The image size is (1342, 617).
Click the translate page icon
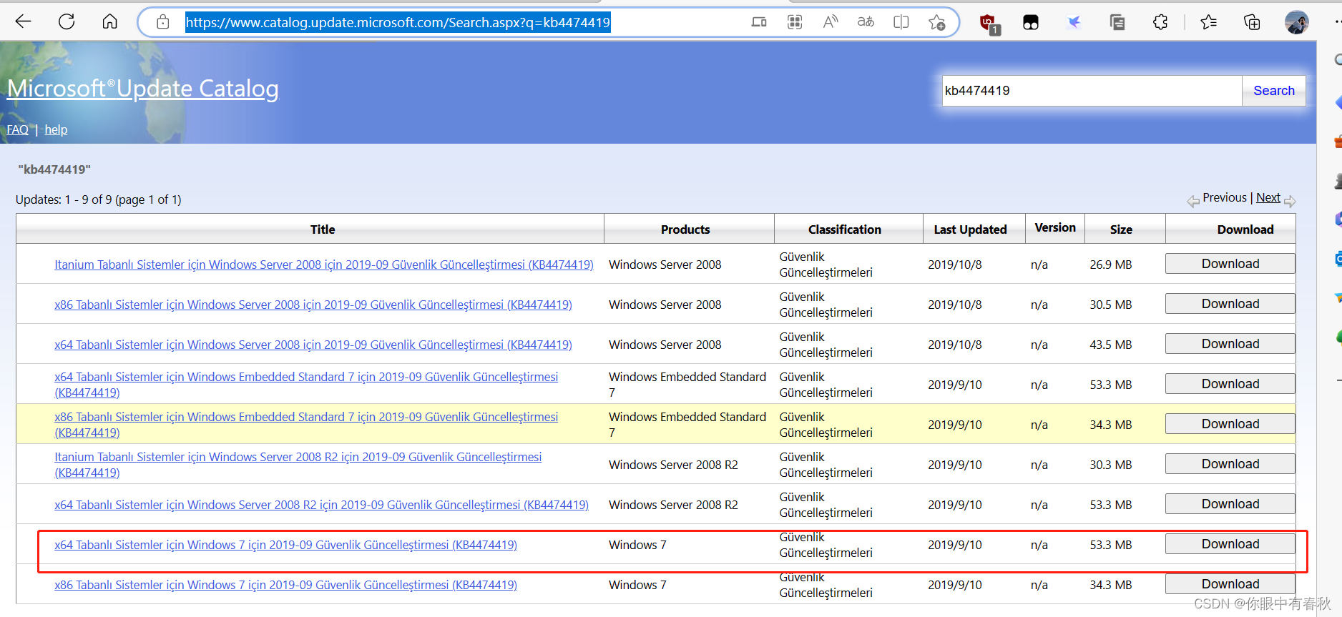coord(866,22)
